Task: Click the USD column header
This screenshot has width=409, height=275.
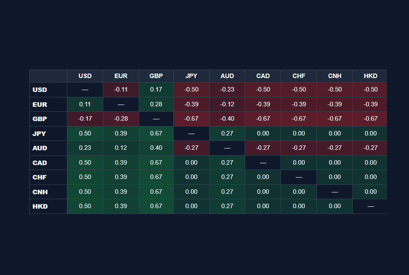Action: coord(85,76)
